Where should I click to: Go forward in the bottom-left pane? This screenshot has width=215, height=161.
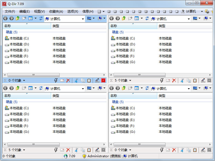click(x=12, y=88)
